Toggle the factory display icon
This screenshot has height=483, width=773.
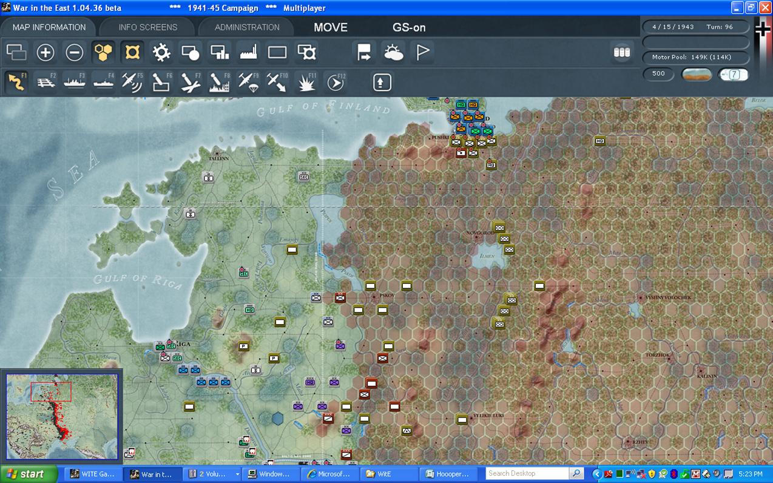point(249,53)
